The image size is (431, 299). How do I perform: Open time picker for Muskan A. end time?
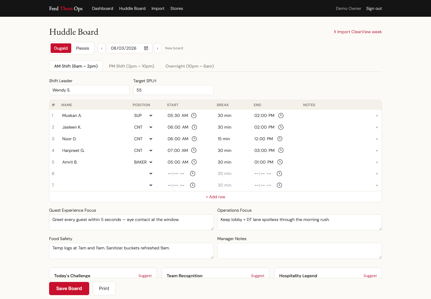(x=281, y=115)
